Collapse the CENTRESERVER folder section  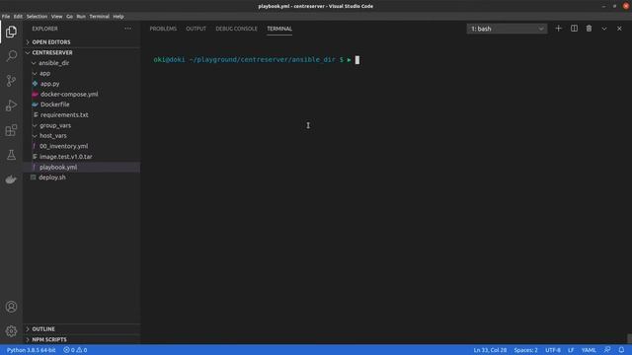click(82, 52)
